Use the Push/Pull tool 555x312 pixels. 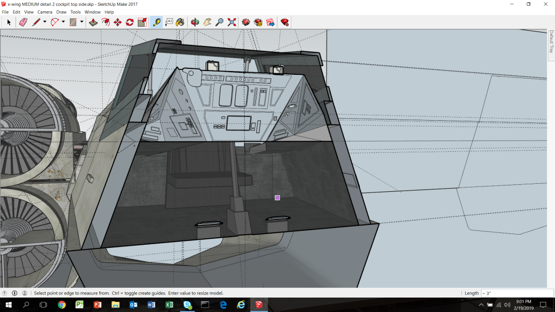tap(93, 22)
